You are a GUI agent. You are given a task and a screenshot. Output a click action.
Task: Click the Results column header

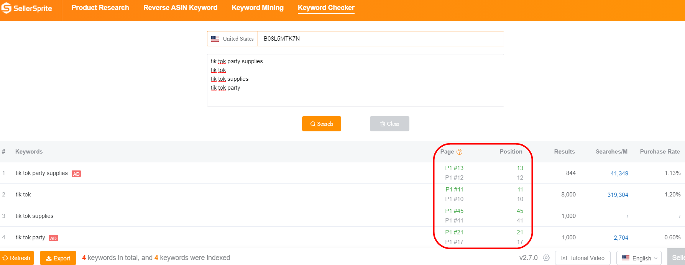(x=564, y=152)
